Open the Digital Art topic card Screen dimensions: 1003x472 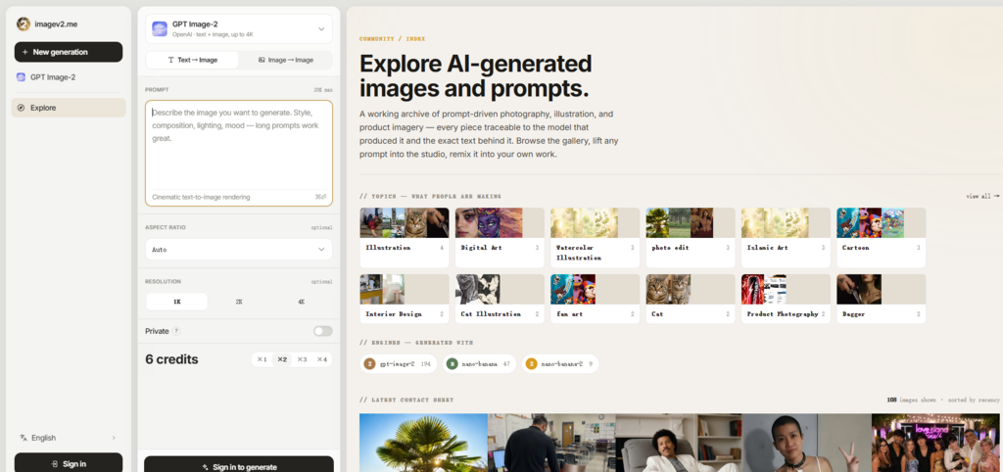point(500,237)
